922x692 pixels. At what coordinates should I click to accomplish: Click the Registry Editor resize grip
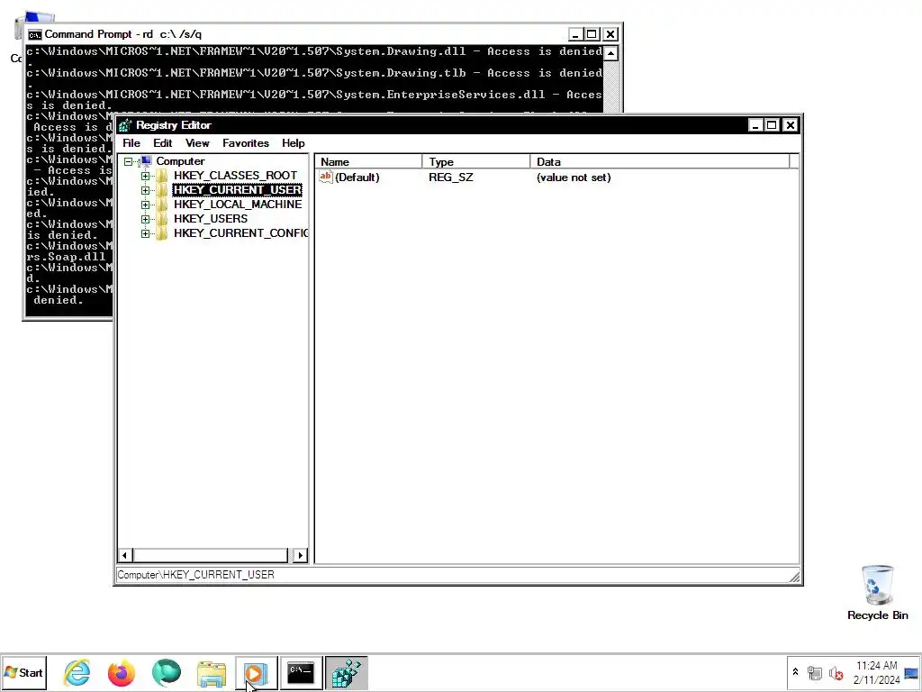pos(794,578)
